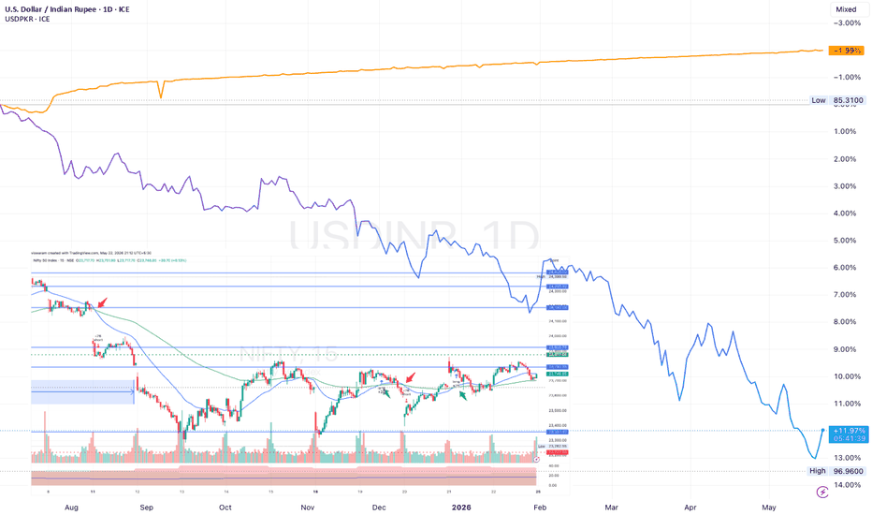The width and height of the screenshot is (872, 515).
Task: Click the 5.00% price axis label
Action: click(845, 241)
